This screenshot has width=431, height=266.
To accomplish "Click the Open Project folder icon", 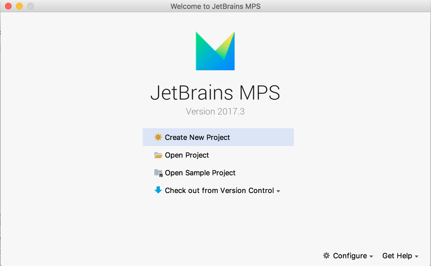I will tap(158, 155).
